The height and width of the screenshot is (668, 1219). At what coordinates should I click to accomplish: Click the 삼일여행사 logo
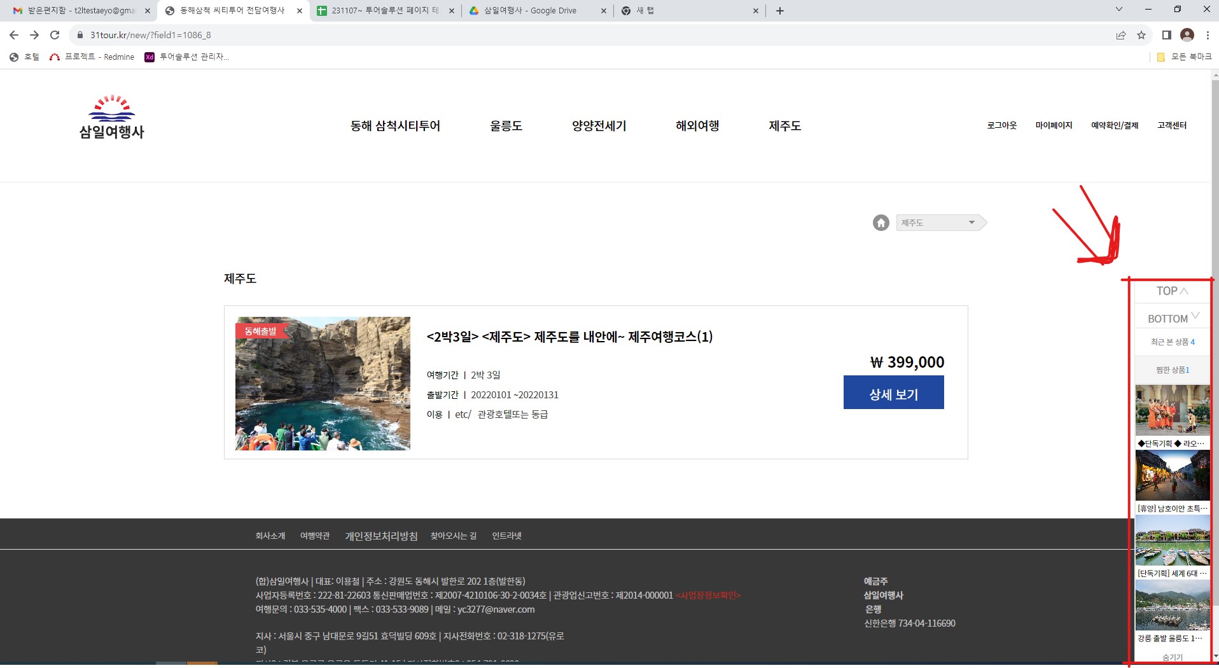[111, 118]
